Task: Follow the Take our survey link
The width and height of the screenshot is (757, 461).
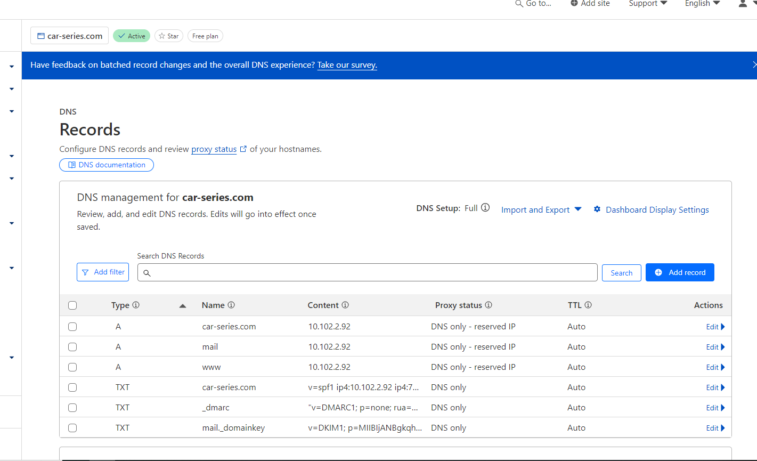Action: [x=347, y=65]
